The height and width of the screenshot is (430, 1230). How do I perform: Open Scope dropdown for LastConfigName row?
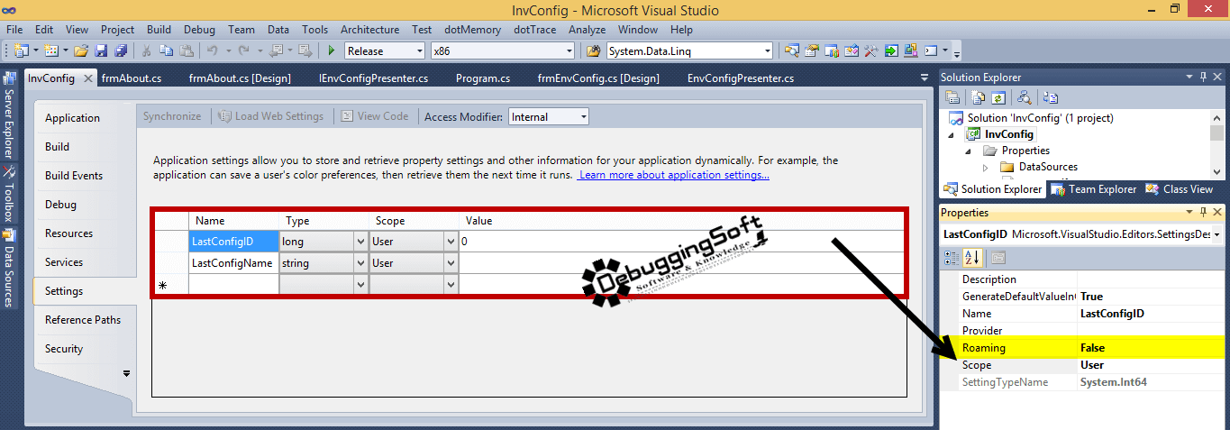pos(451,263)
